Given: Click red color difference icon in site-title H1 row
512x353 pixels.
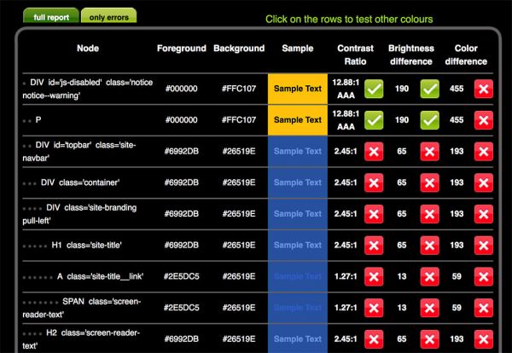Looking at the screenshot, I should pos(482,245).
